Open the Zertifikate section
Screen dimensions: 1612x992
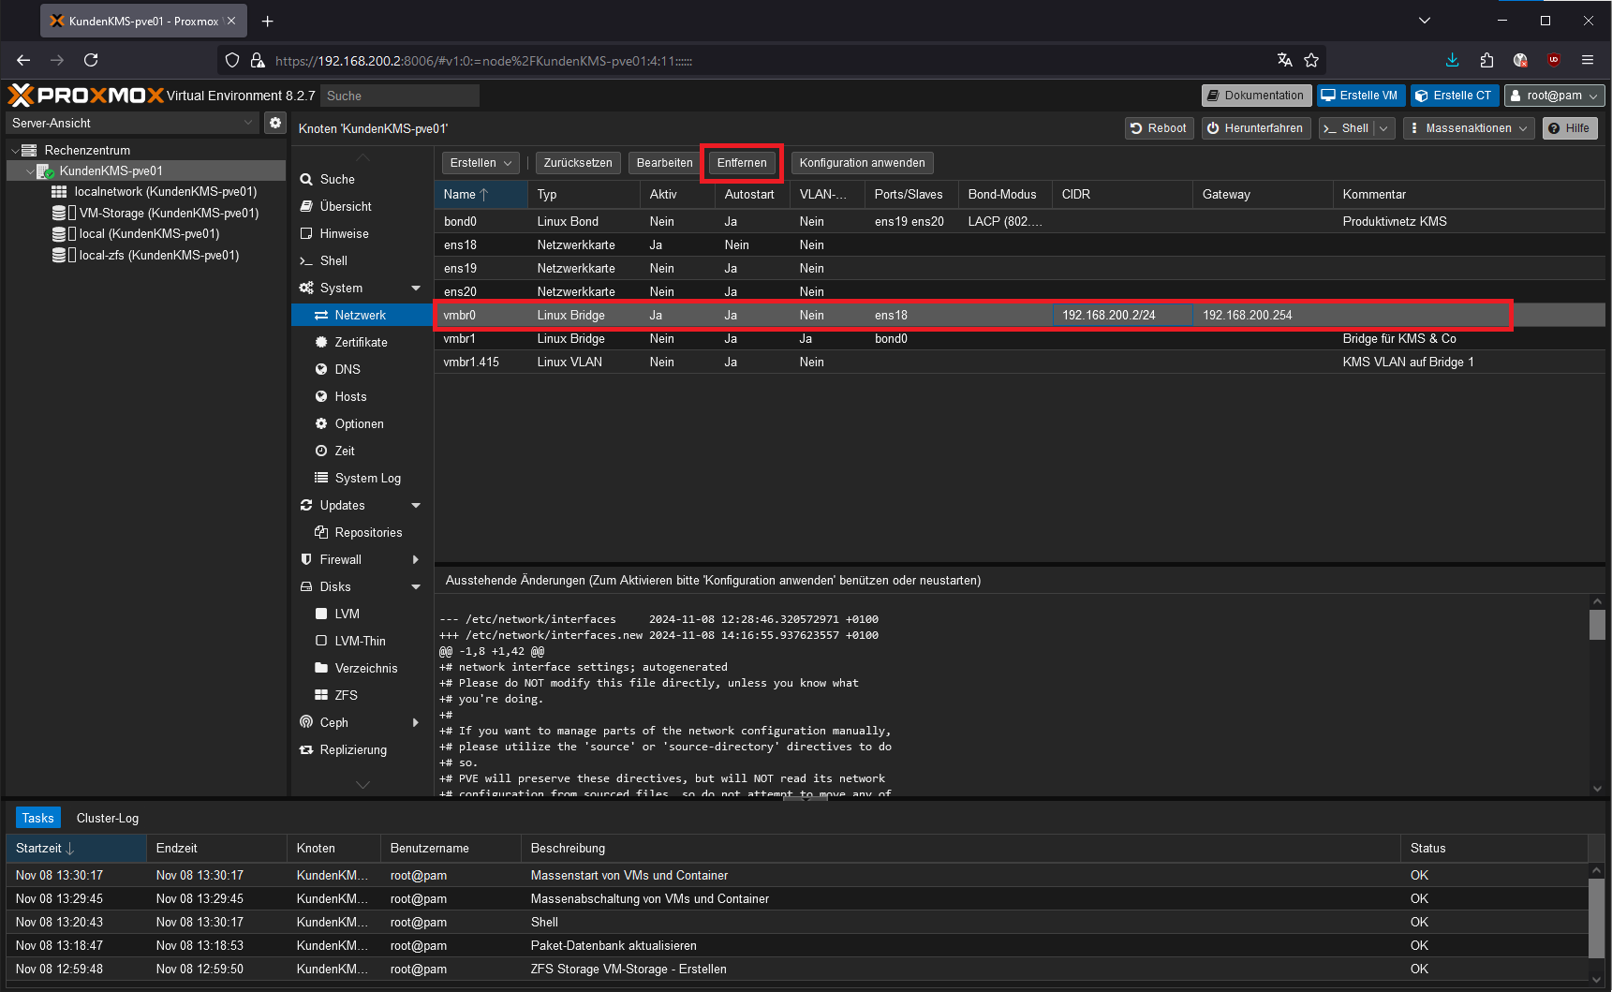click(361, 342)
